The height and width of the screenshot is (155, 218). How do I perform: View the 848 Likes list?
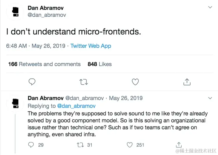[100, 64]
